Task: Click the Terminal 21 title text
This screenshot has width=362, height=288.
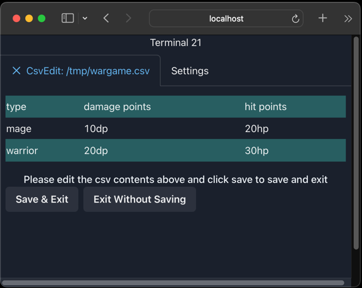Action: click(176, 43)
